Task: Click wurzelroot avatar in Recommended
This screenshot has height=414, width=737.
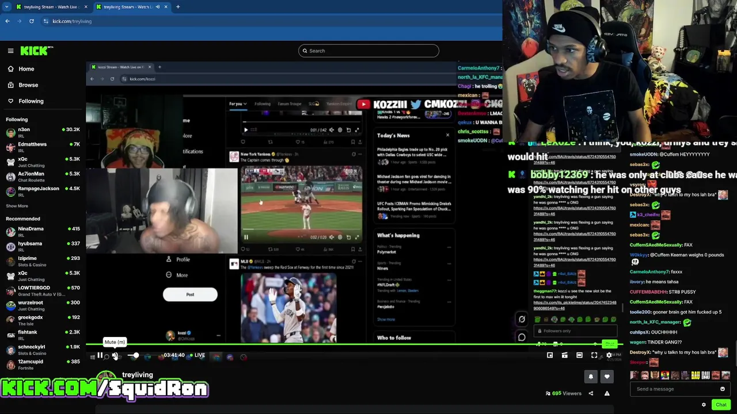Action: [x=10, y=306]
